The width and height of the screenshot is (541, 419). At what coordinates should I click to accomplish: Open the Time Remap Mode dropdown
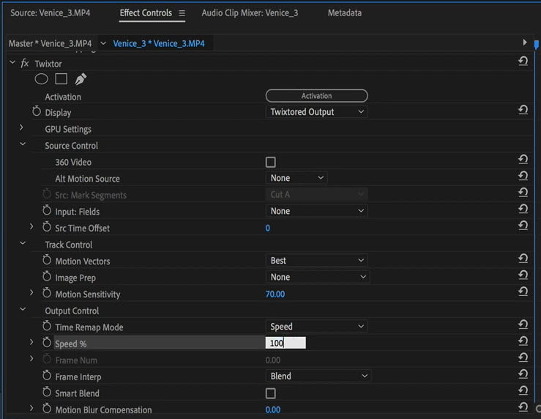tap(317, 327)
